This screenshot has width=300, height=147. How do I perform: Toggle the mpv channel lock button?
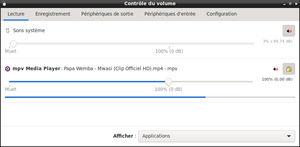tap(289, 69)
